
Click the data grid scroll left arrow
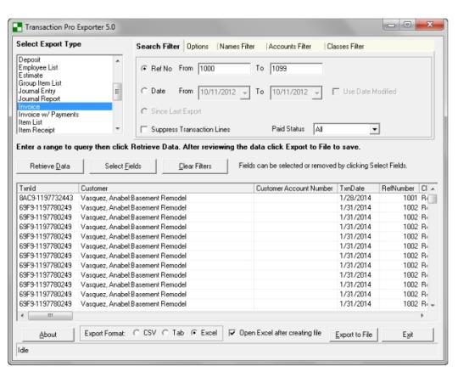[x=23, y=315]
